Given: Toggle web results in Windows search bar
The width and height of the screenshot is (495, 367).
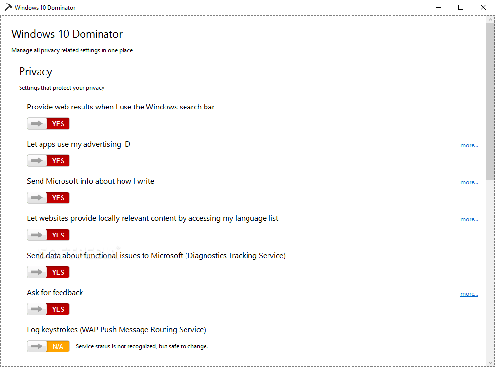Looking at the screenshot, I should 48,124.
